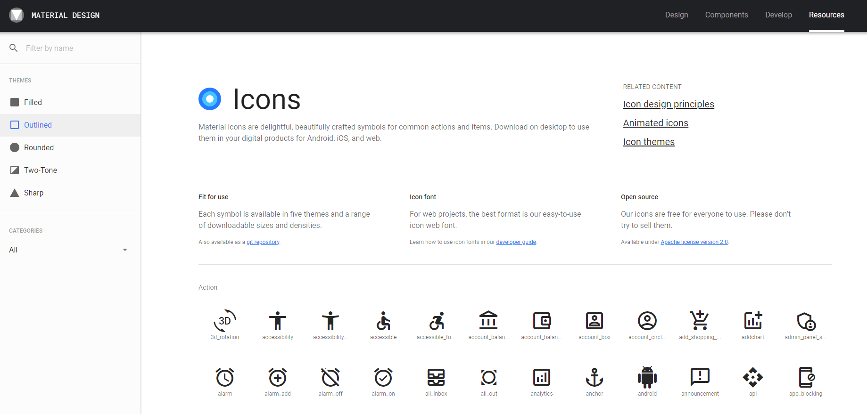The image size is (867, 414).
Task: Click the account_balance bank building icon
Action: click(x=488, y=320)
